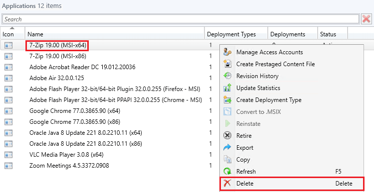Clear search with the red X button
374x192 pixels.
(367, 19)
